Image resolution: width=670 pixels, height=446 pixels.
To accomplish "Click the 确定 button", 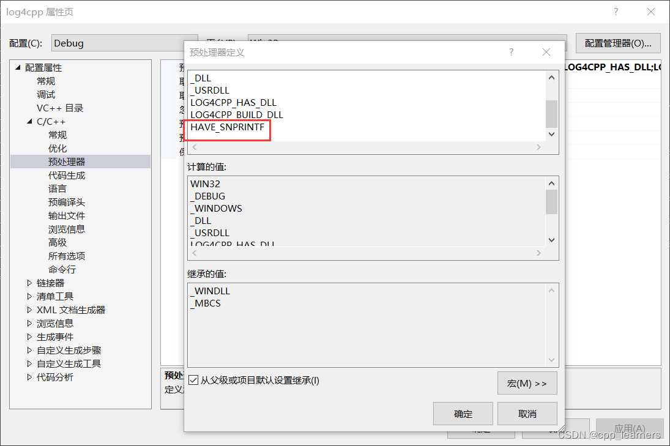I will [463, 414].
